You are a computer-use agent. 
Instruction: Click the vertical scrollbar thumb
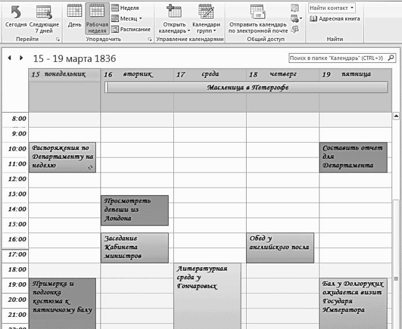396,264
